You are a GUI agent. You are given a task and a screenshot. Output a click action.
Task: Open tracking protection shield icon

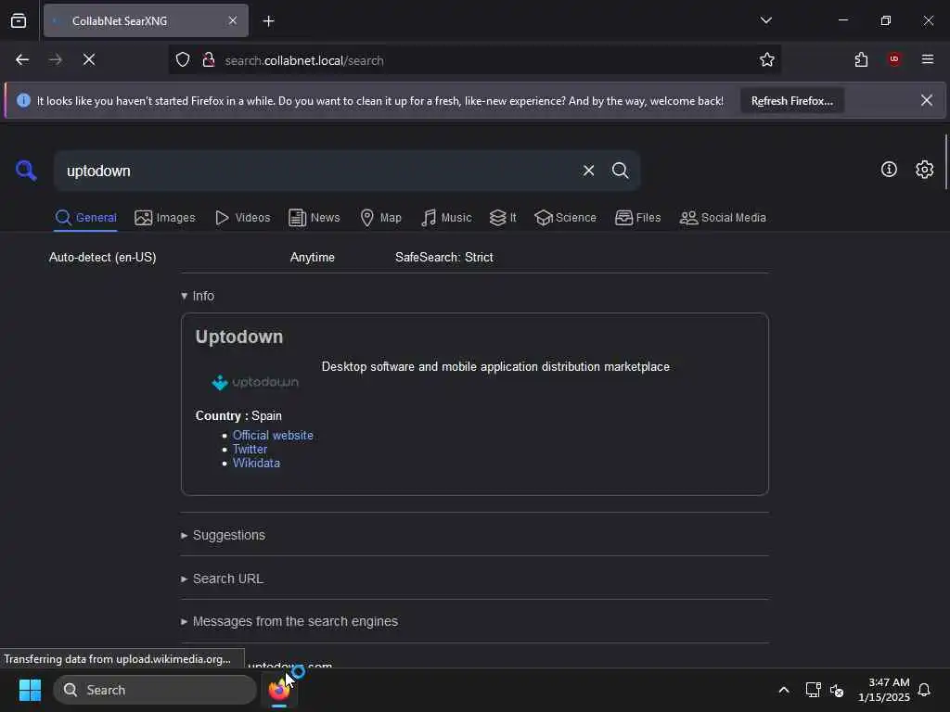(x=183, y=60)
